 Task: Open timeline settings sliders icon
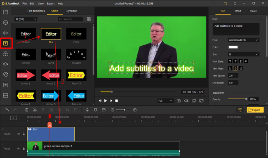point(240,110)
